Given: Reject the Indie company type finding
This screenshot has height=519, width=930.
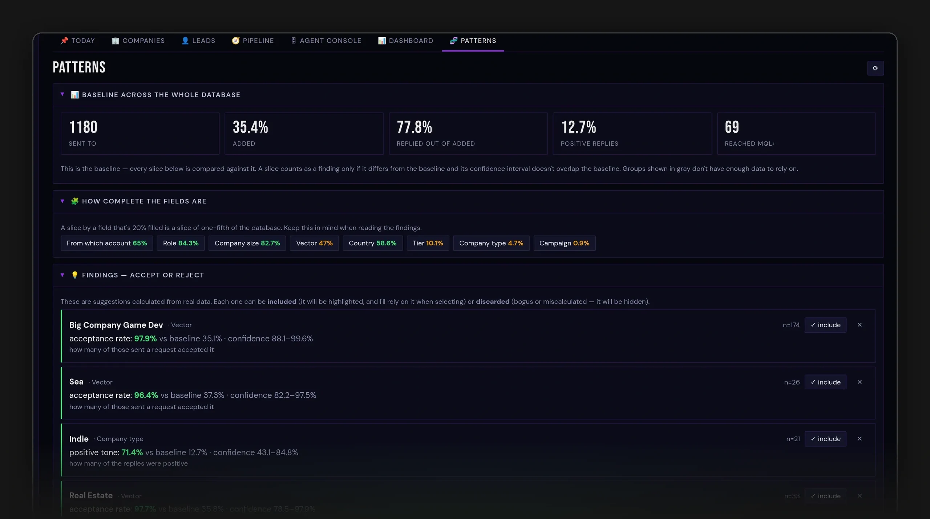Looking at the screenshot, I should coord(859,438).
